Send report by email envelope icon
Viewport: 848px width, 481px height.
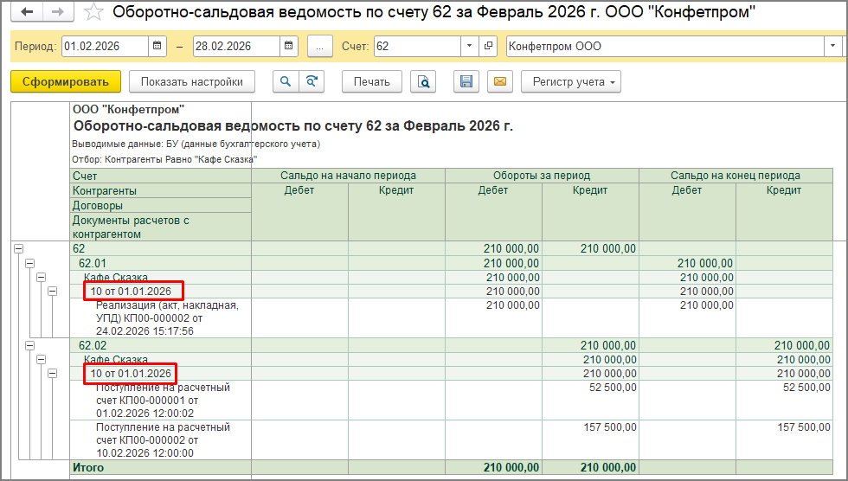point(498,82)
